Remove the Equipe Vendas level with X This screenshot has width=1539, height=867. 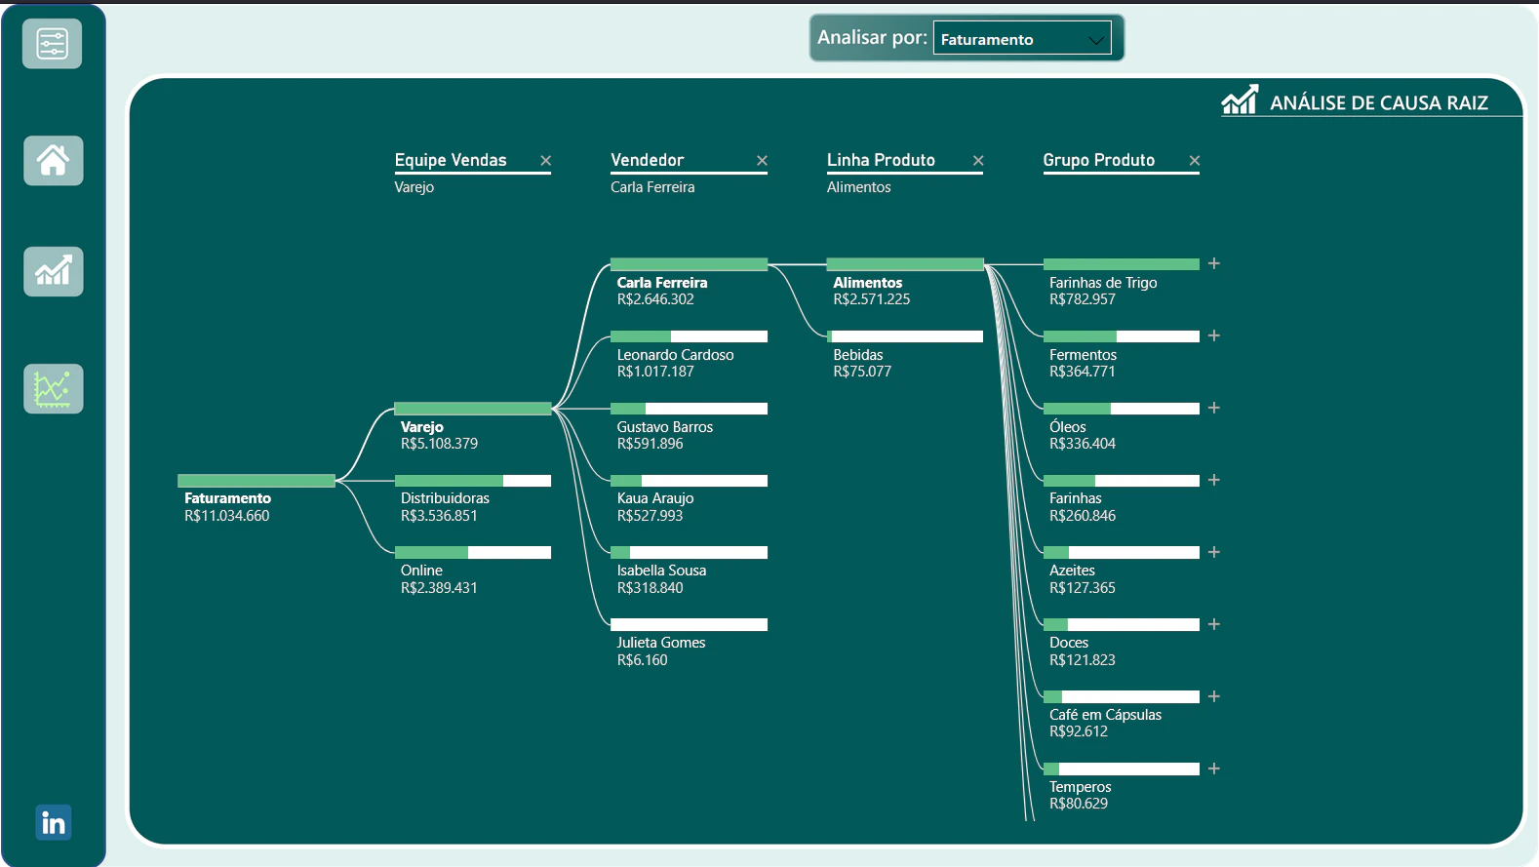546,161
